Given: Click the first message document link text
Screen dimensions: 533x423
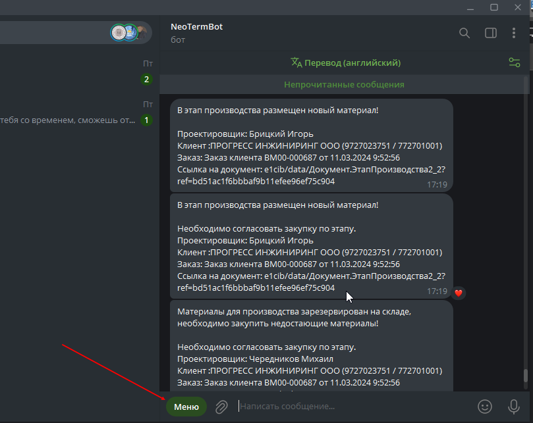Looking at the screenshot, I should pyautogui.click(x=312, y=176).
